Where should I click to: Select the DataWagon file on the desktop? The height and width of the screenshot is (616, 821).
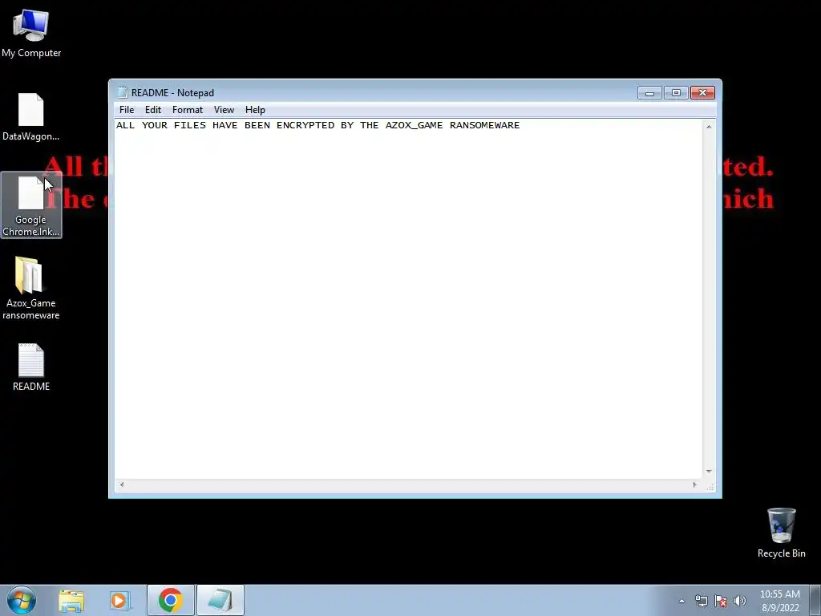pyautogui.click(x=31, y=117)
